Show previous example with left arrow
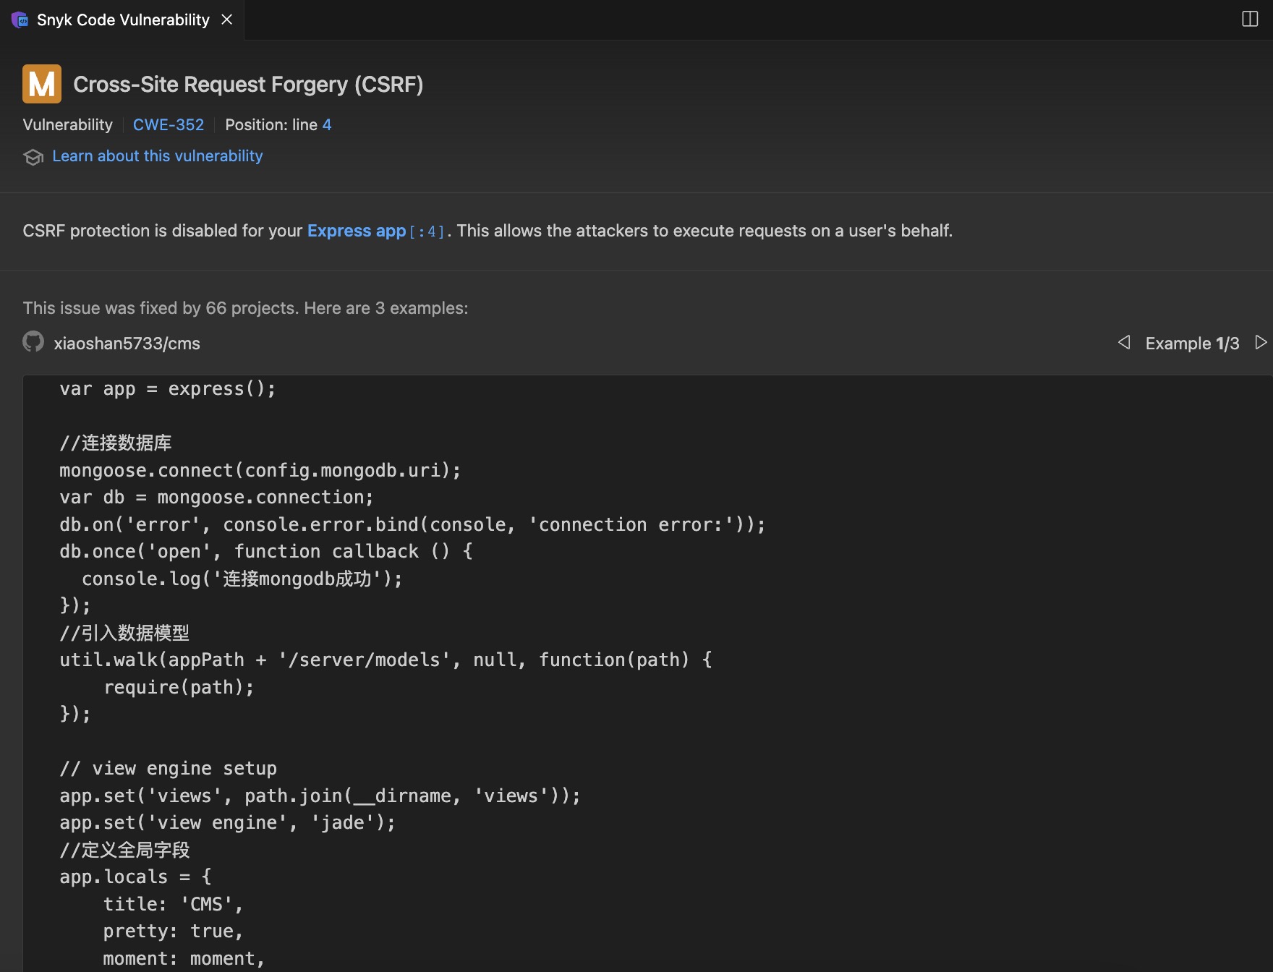Image resolution: width=1273 pixels, height=972 pixels. click(1124, 342)
